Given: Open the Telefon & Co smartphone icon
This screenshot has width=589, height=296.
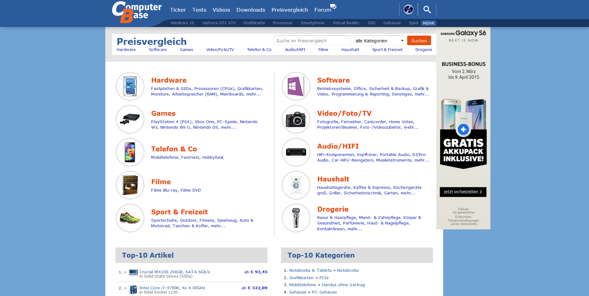Looking at the screenshot, I should [x=130, y=152].
